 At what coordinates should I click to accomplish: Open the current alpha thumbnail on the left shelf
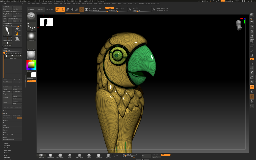point(31,35)
